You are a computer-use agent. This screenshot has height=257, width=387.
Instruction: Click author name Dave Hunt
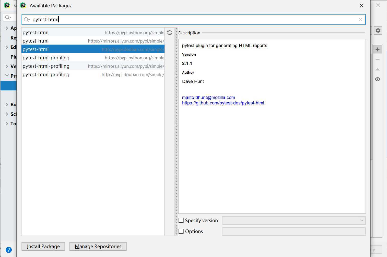pyautogui.click(x=193, y=82)
